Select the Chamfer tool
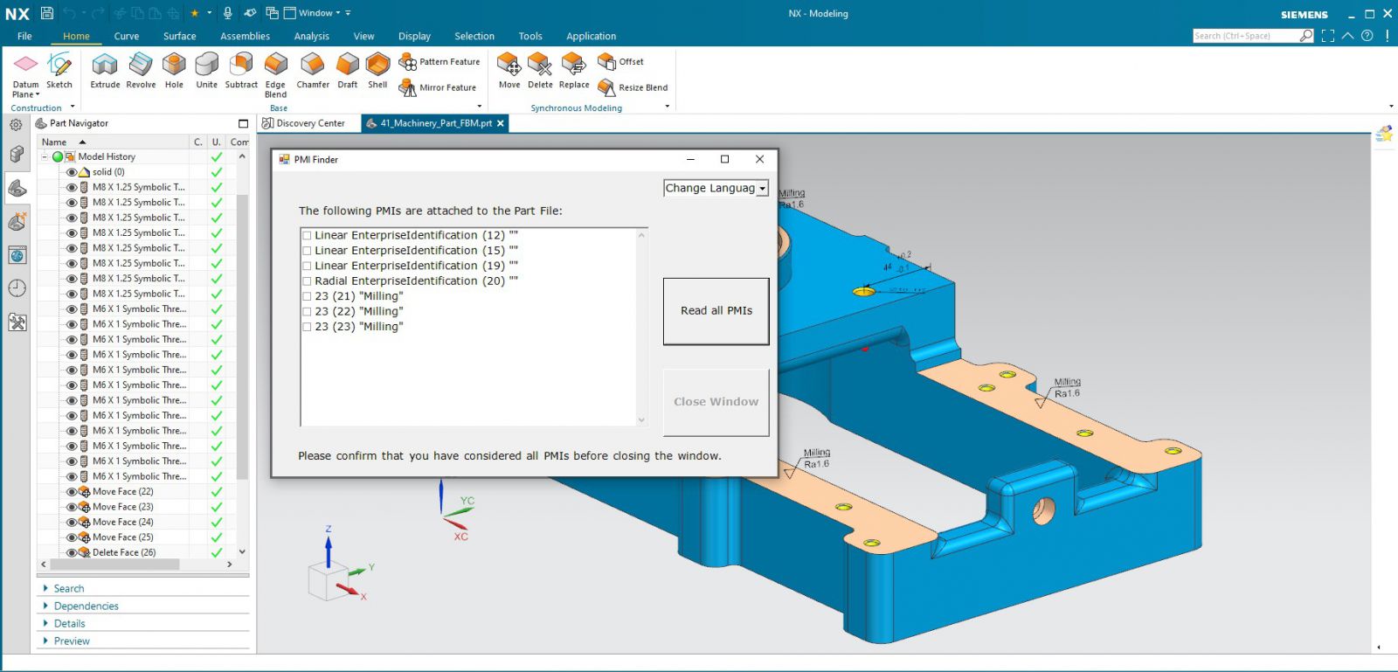The width and height of the screenshot is (1398, 672). point(313,70)
